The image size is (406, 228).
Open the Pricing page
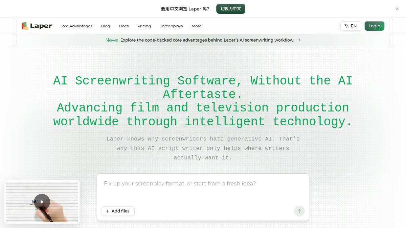[x=144, y=26]
